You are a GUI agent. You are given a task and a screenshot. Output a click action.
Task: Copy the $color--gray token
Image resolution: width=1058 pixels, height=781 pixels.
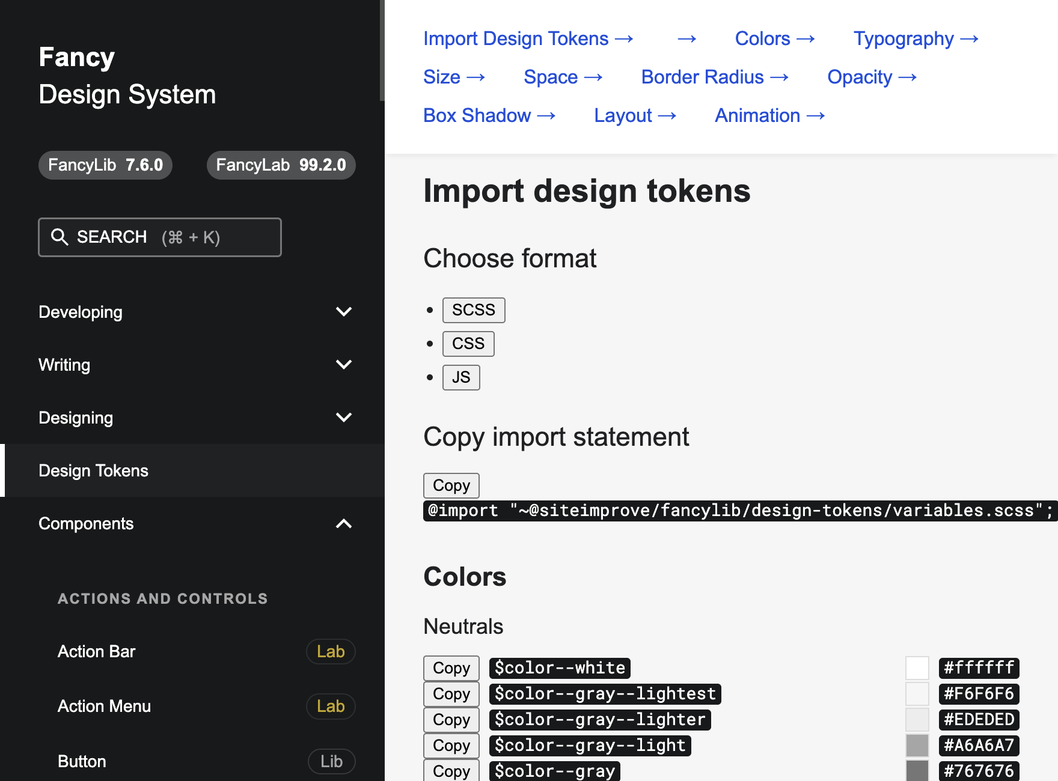pyautogui.click(x=451, y=770)
